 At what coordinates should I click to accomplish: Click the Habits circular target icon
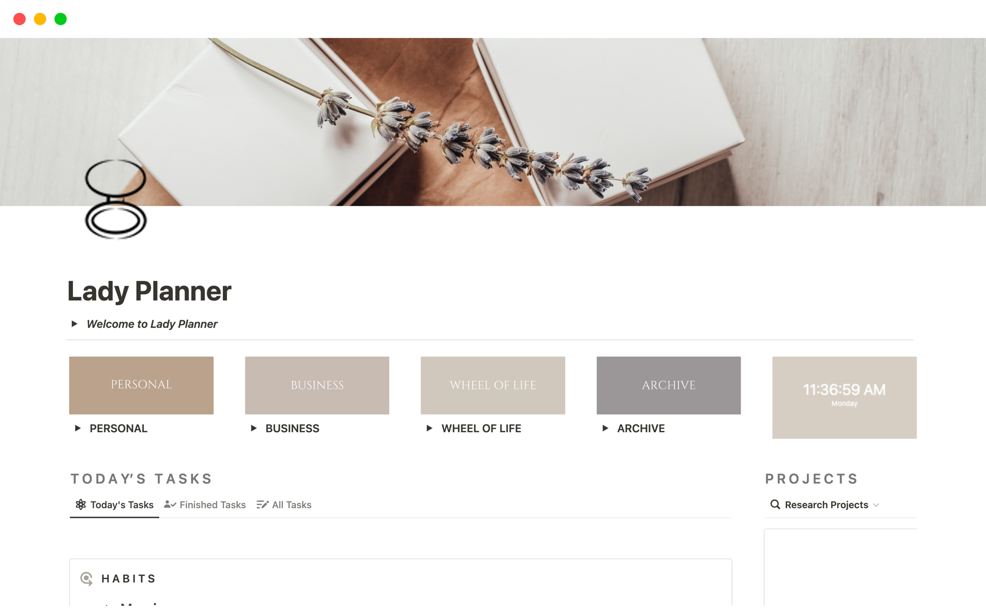(x=87, y=579)
